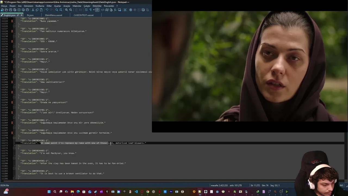Toggle Word Wrap in the toolbar
Image resolution: width=348 pixels, height=196 pixels.
(86, 10)
